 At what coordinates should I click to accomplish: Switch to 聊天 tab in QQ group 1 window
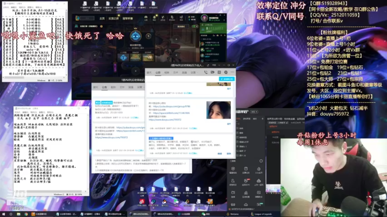pos(95,87)
